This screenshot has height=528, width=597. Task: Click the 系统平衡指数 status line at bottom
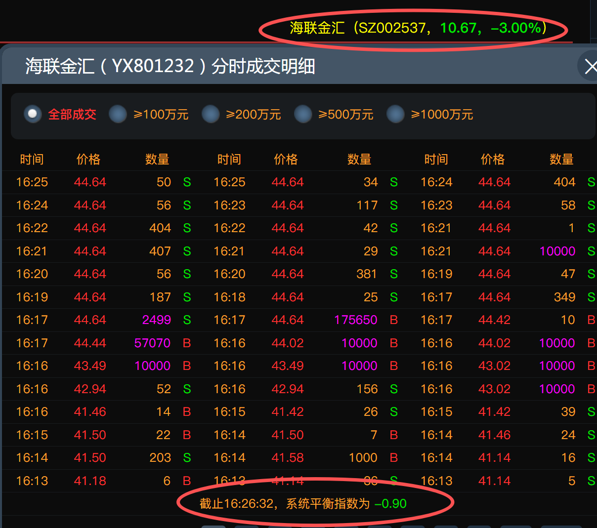coord(303,504)
